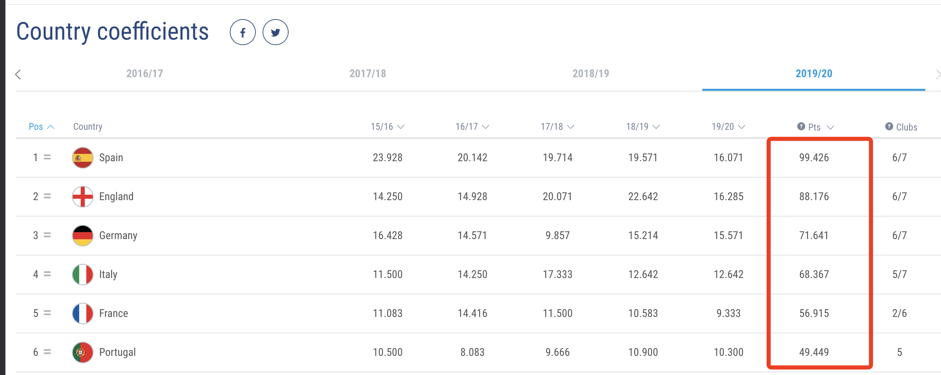
Task: Switch to the 2016/17 season tab
Action: [x=145, y=74]
